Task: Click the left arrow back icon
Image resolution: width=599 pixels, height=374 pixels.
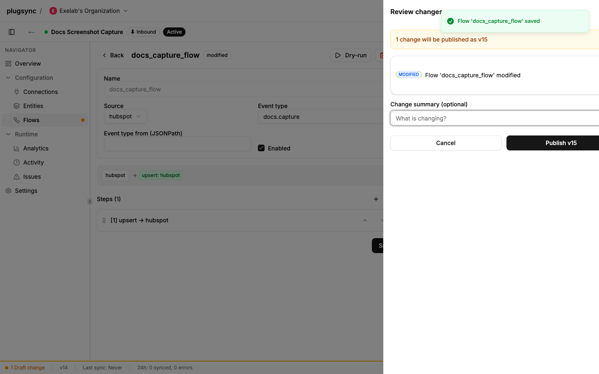Action: [x=31, y=32]
